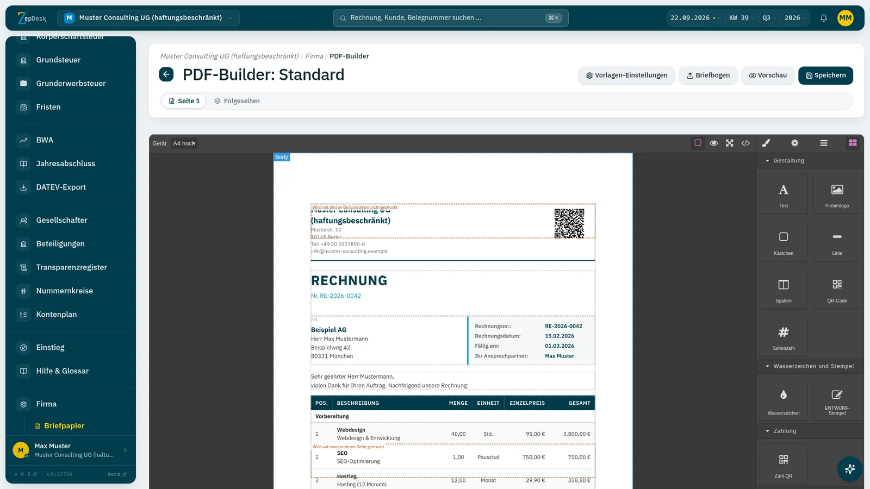Toggle the editor preview eye icon
The width and height of the screenshot is (870, 489).
pos(713,143)
